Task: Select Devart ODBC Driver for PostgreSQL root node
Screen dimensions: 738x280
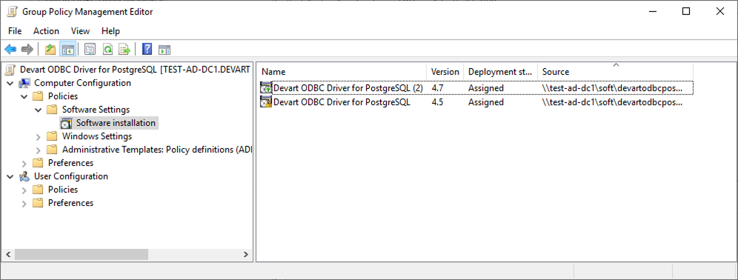Action: [x=135, y=70]
